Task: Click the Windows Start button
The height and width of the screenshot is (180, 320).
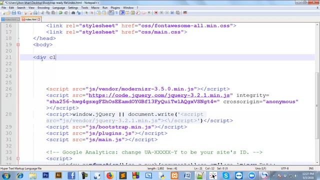Action: 6,175
